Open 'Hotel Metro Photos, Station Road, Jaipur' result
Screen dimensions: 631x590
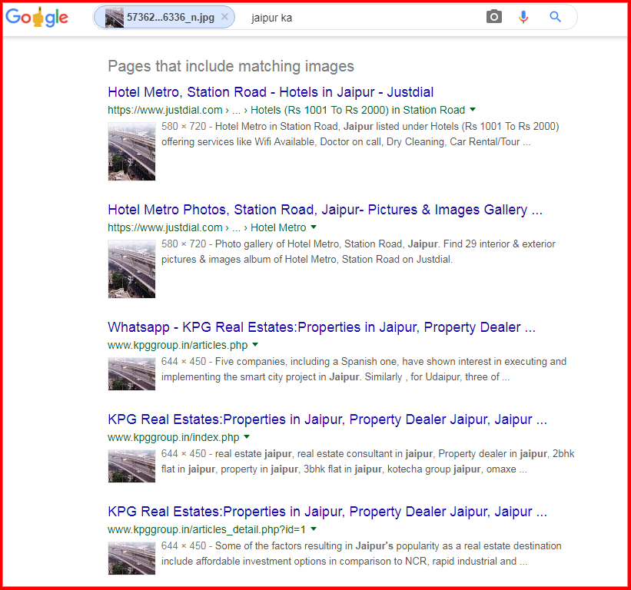click(325, 210)
